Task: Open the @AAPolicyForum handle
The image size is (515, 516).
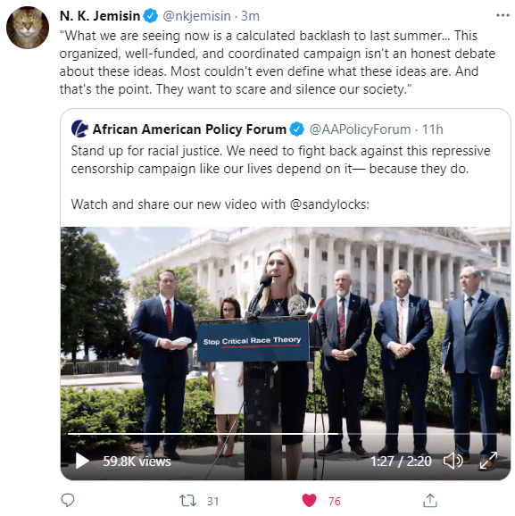Action: tap(360, 129)
